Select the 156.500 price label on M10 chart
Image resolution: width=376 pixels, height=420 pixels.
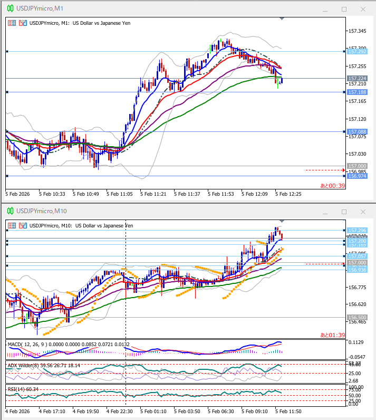coord(358,318)
